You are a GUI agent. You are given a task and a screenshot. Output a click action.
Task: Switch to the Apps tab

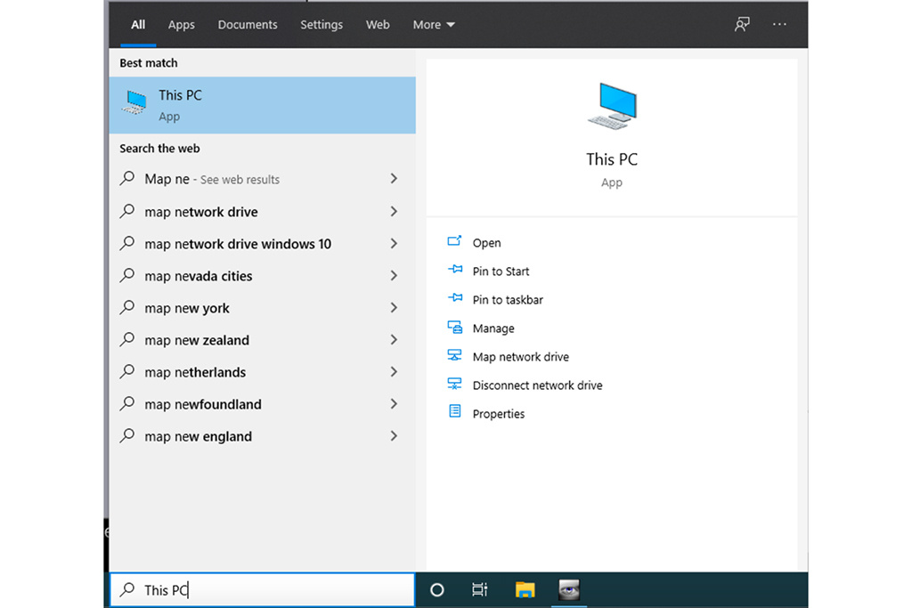(181, 25)
